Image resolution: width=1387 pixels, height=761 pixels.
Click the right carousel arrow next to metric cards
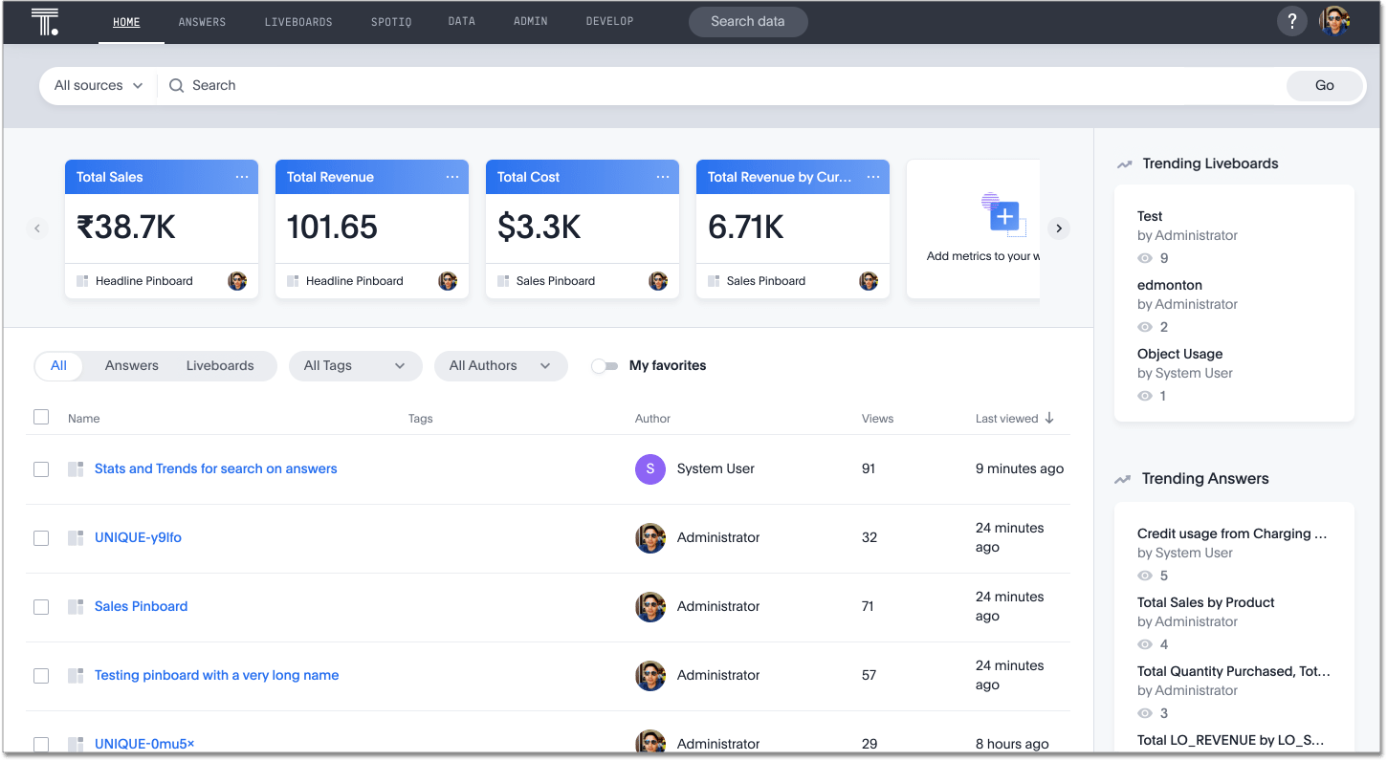[x=1058, y=228]
